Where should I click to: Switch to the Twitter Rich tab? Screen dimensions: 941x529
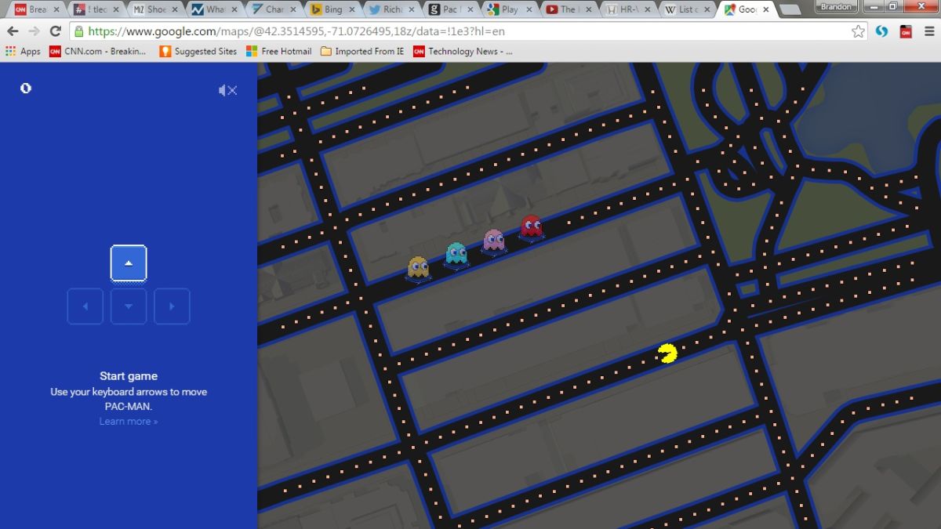[x=393, y=9]
